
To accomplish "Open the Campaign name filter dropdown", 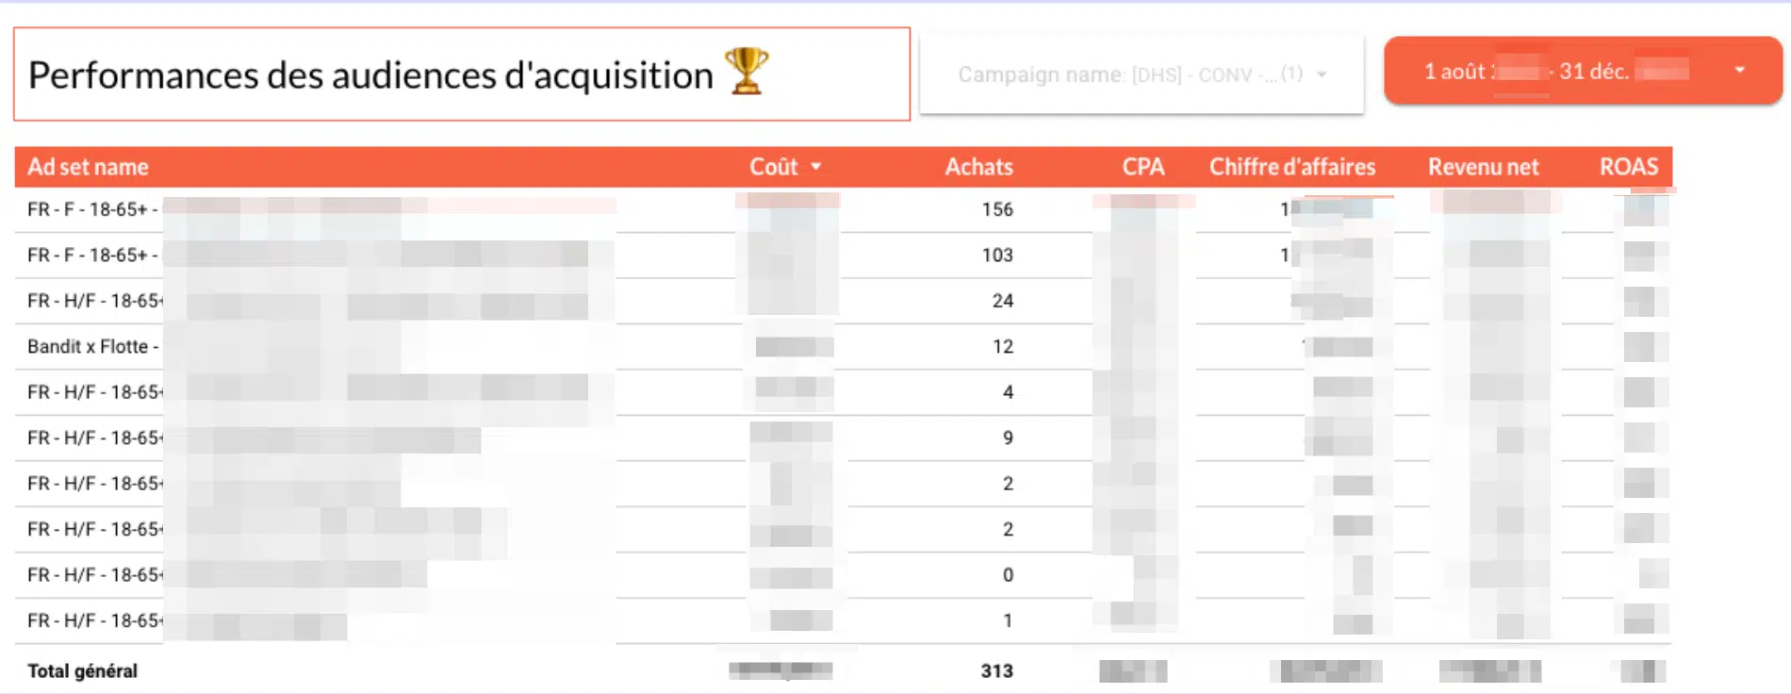I will tap(1142, 74).
